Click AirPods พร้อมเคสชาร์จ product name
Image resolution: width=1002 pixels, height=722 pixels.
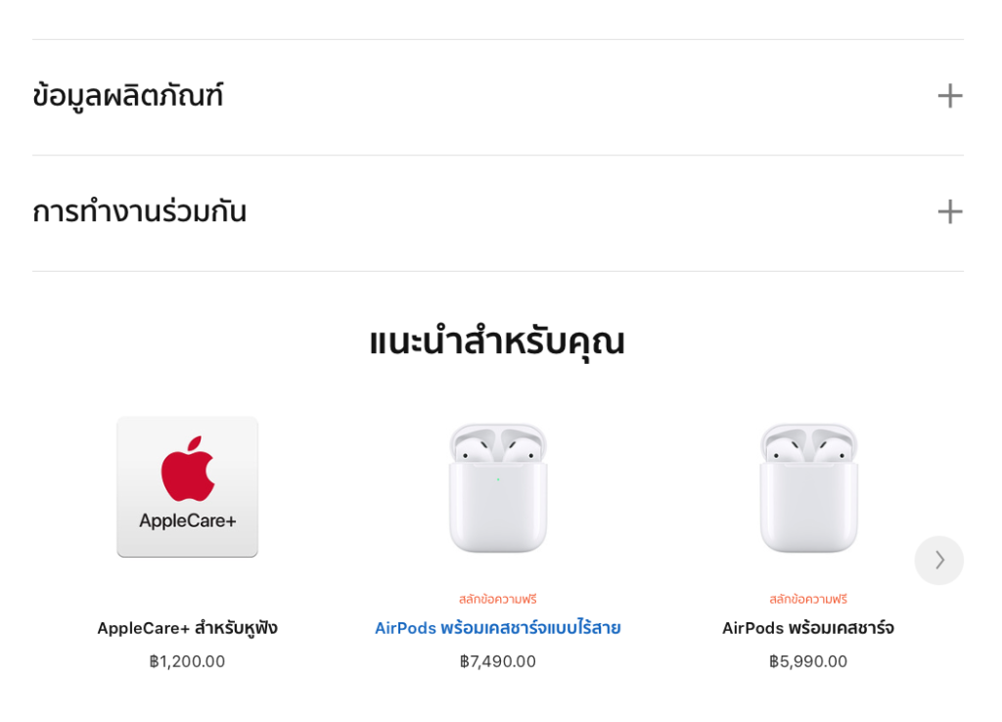(808, 627)
